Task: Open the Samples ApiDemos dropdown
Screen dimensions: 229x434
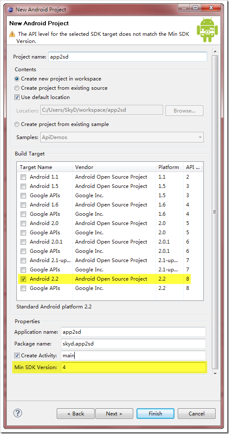Action: pos(122,137)
